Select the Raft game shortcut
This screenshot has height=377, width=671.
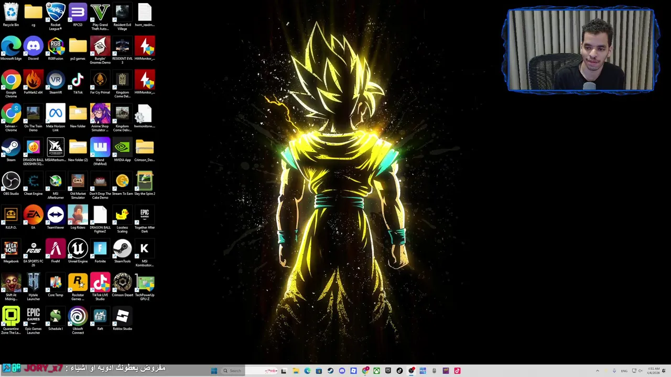[100, 319]
